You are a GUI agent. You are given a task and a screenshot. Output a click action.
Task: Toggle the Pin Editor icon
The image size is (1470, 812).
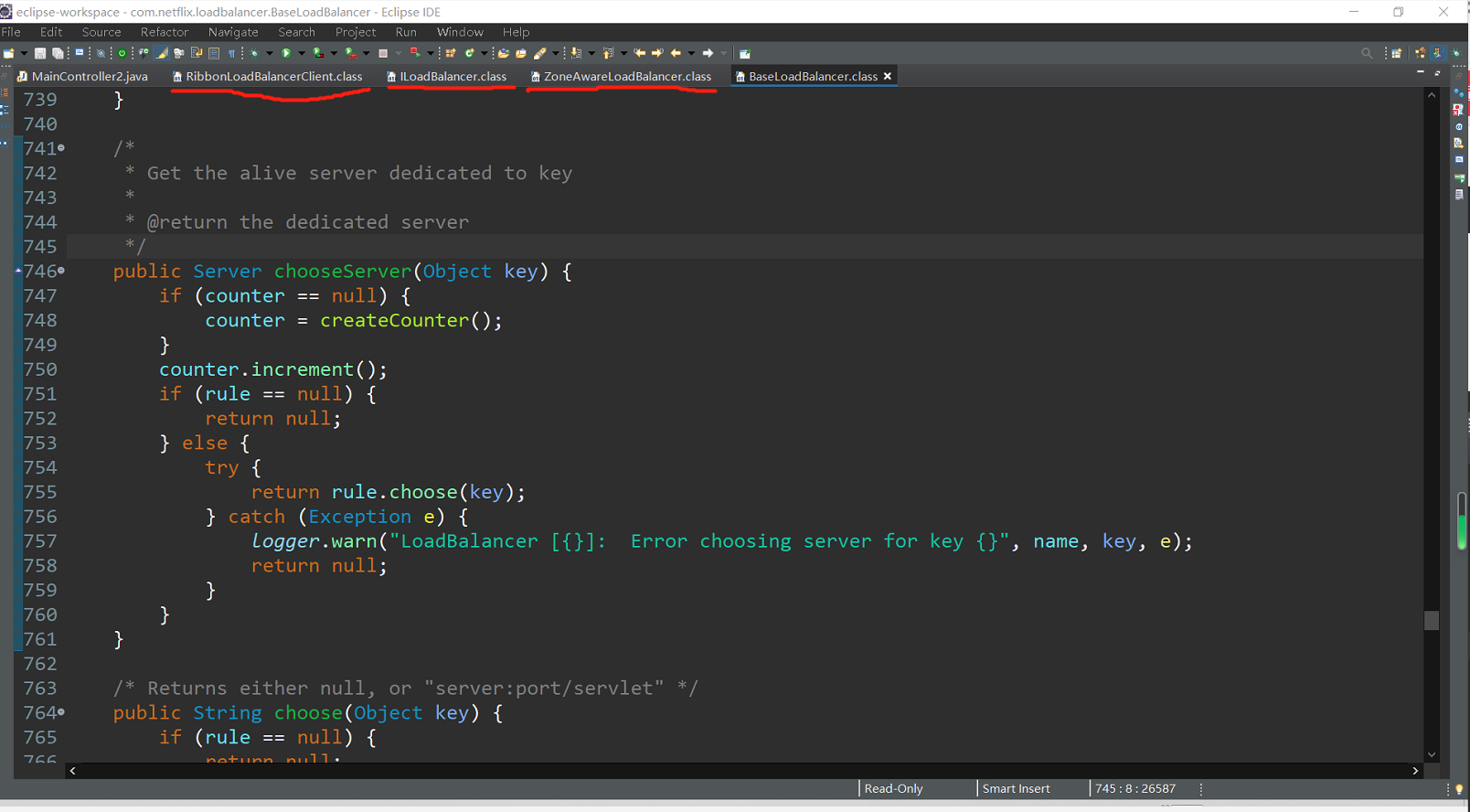coord(744,53)
